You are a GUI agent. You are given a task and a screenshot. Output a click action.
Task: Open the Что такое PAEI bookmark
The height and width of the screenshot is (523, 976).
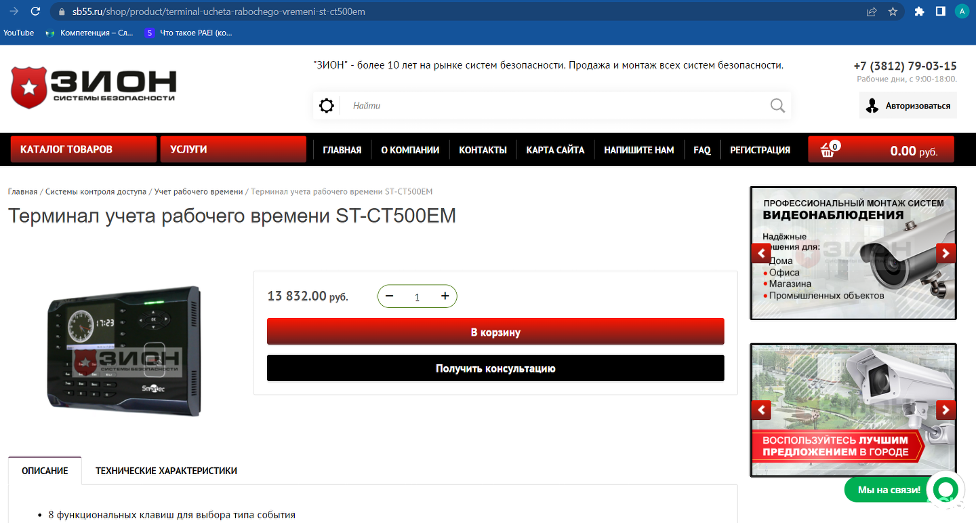click(189, 33)
